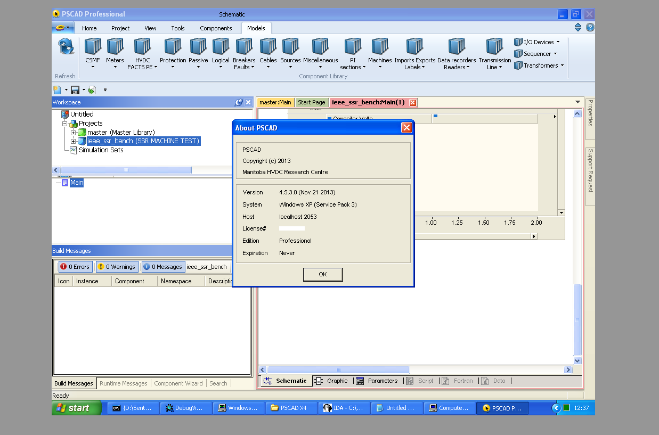Image resolution: width=659 pixels, height=435 pixels.
Task: Toggle the 0 Errors filter
Action: 75,267
